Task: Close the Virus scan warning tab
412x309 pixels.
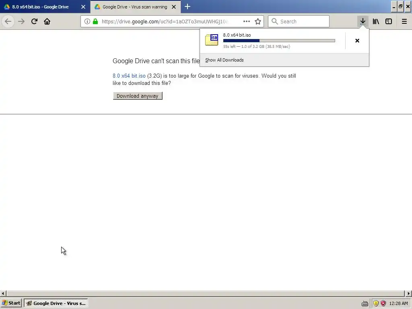Action: [174, 7]
